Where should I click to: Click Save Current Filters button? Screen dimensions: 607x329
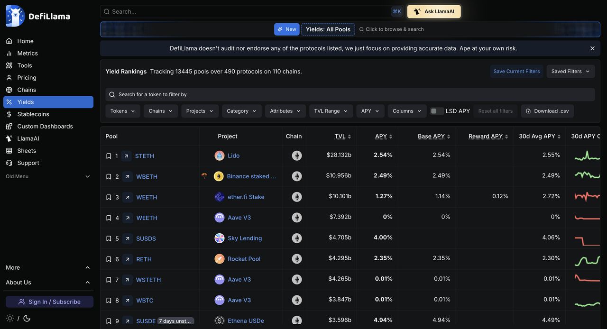coord(516,72)
